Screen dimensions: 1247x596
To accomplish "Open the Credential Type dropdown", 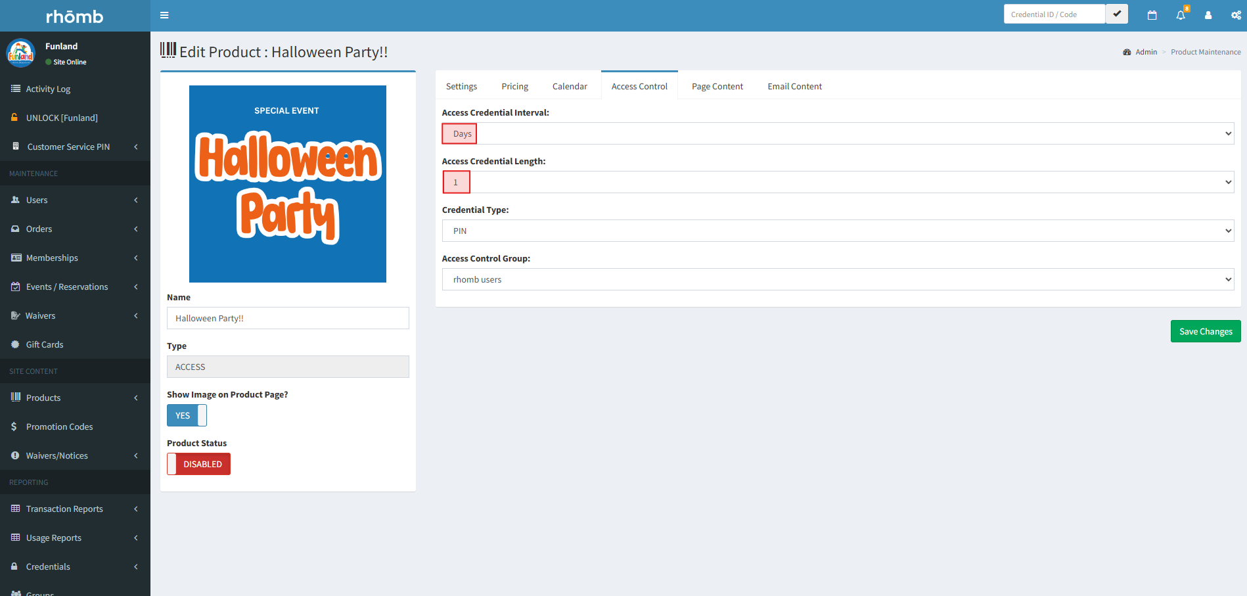I will [838, 231].
